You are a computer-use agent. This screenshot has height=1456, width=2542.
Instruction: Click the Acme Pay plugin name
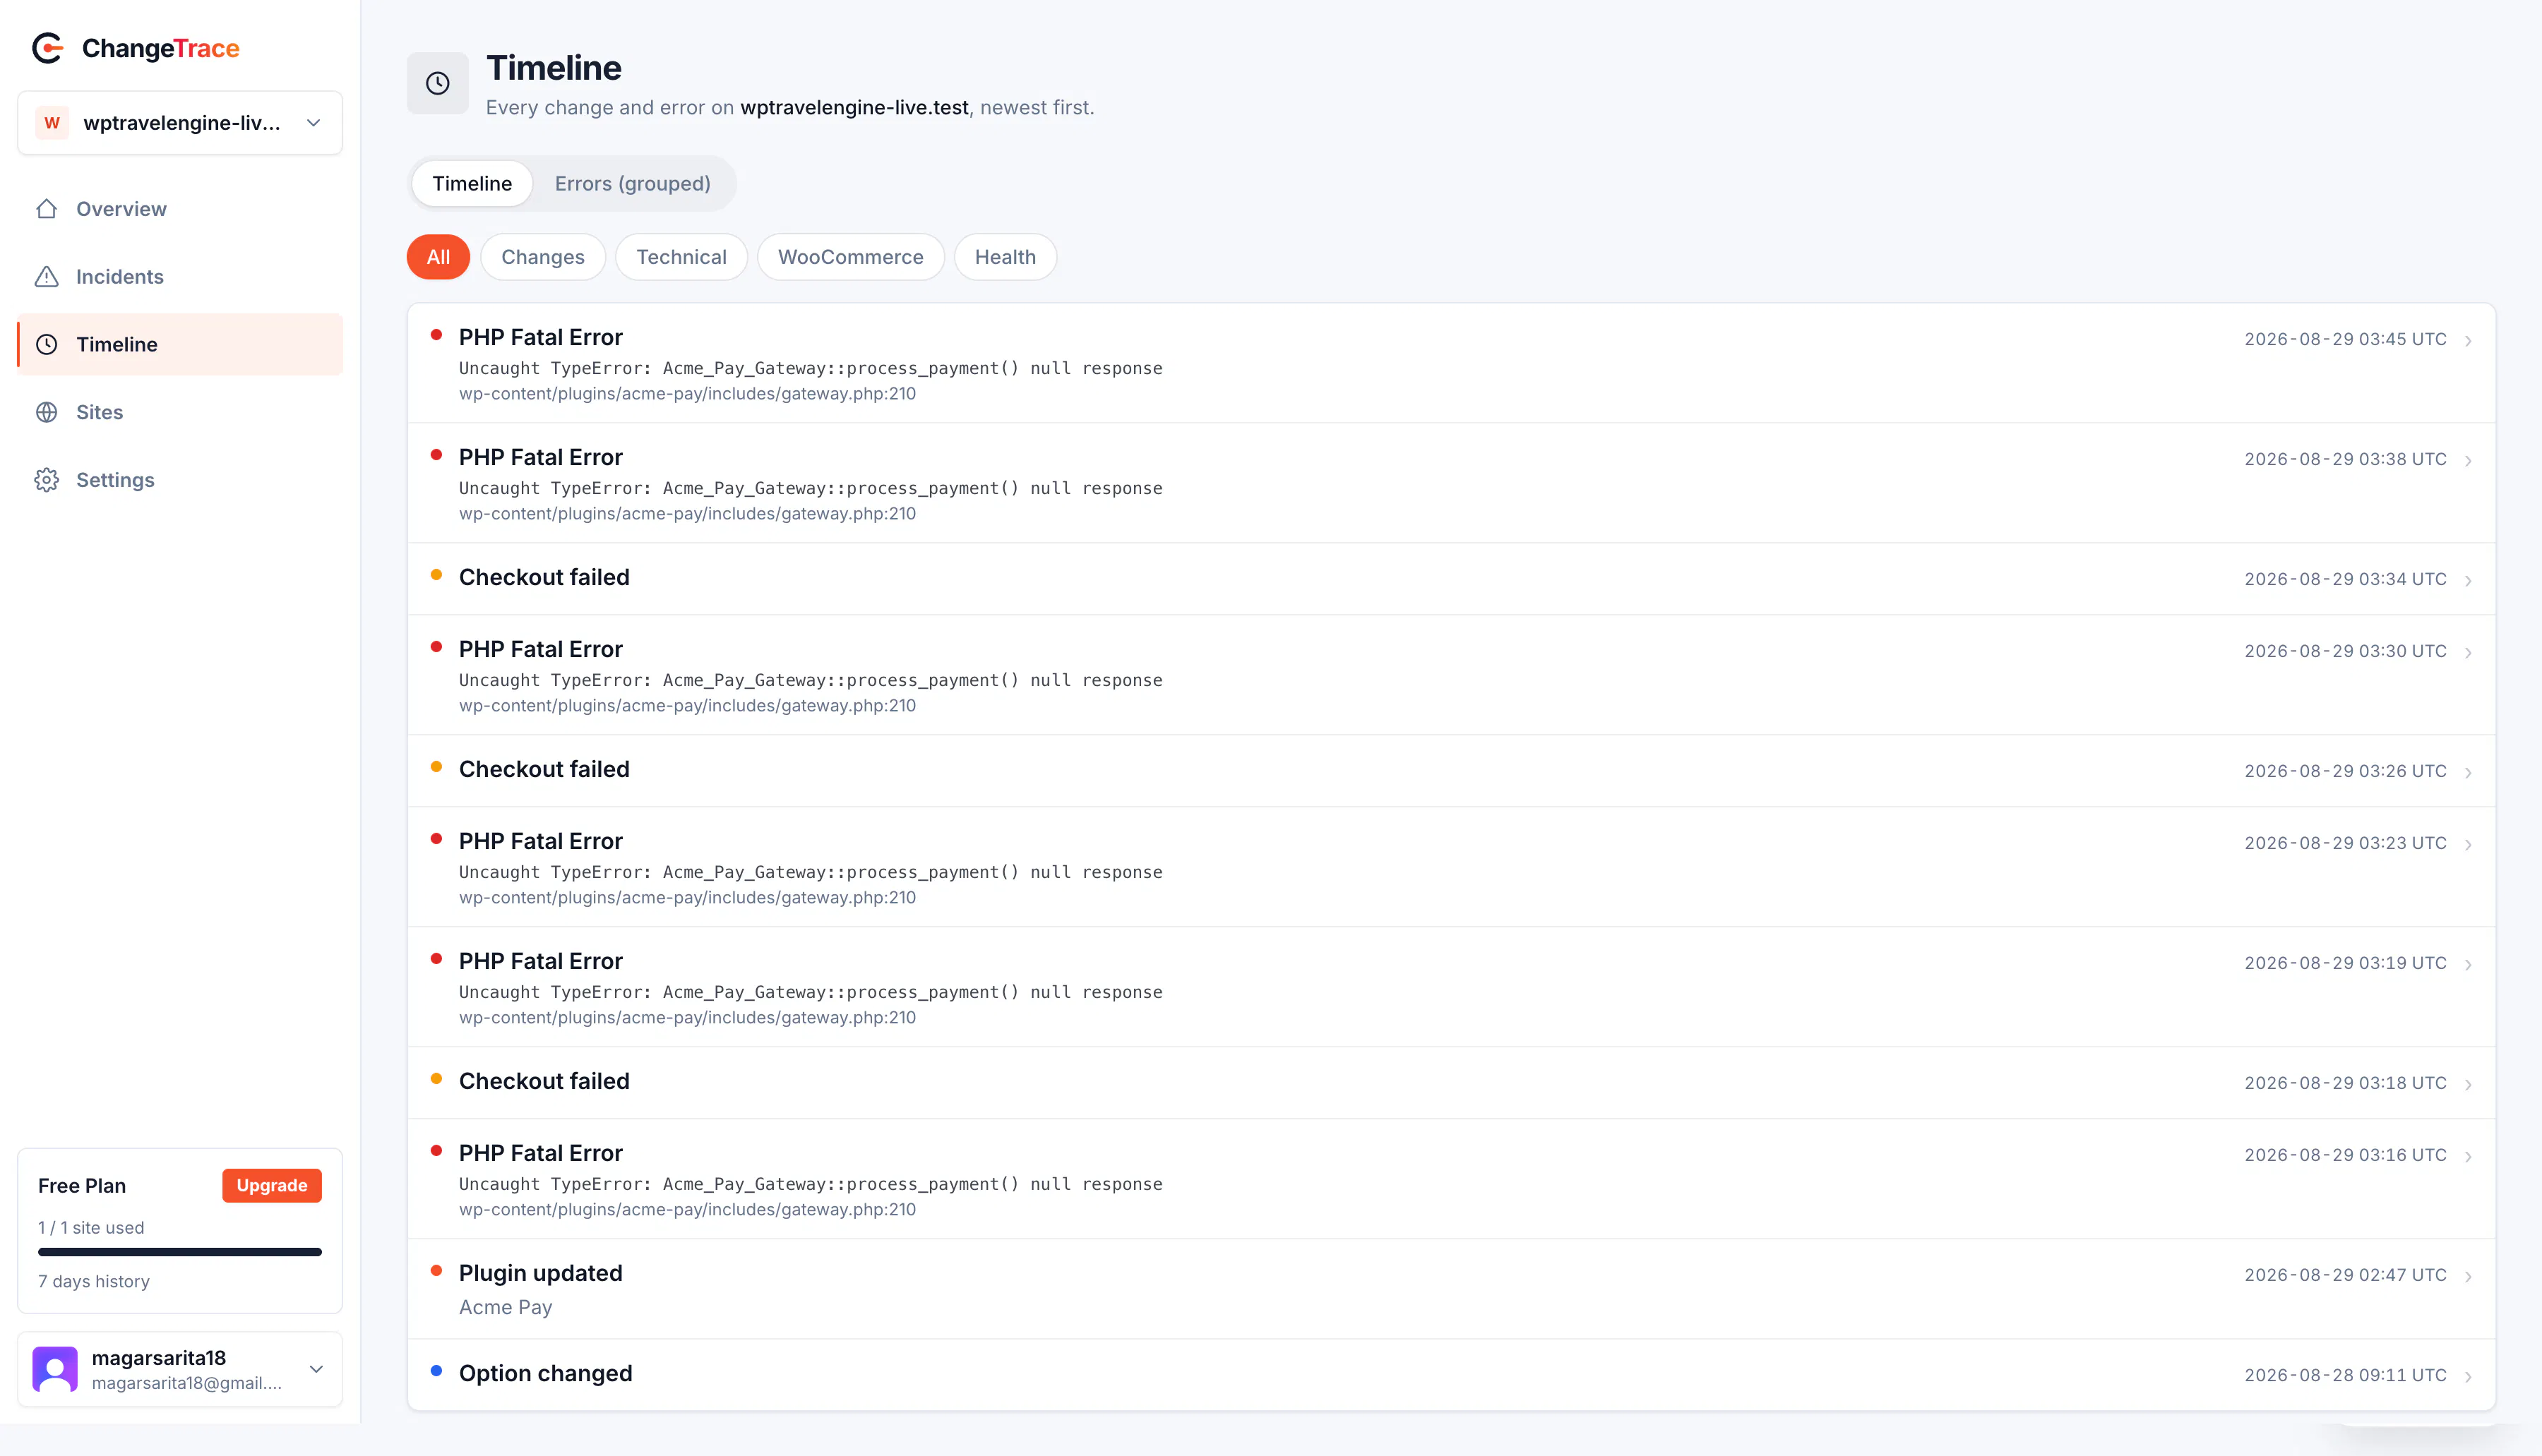(x=505, y=1307)
